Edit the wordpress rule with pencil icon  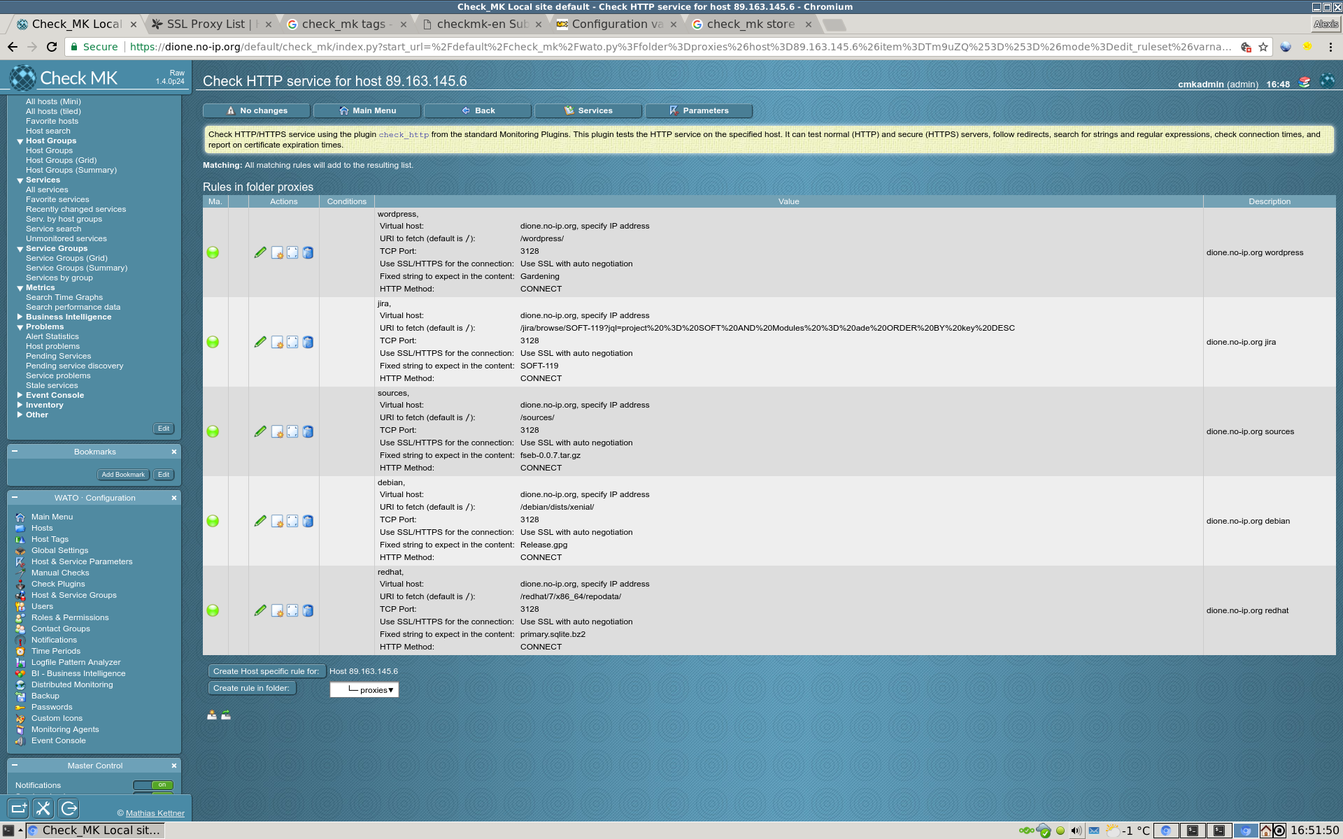click(x=260, y=252)
